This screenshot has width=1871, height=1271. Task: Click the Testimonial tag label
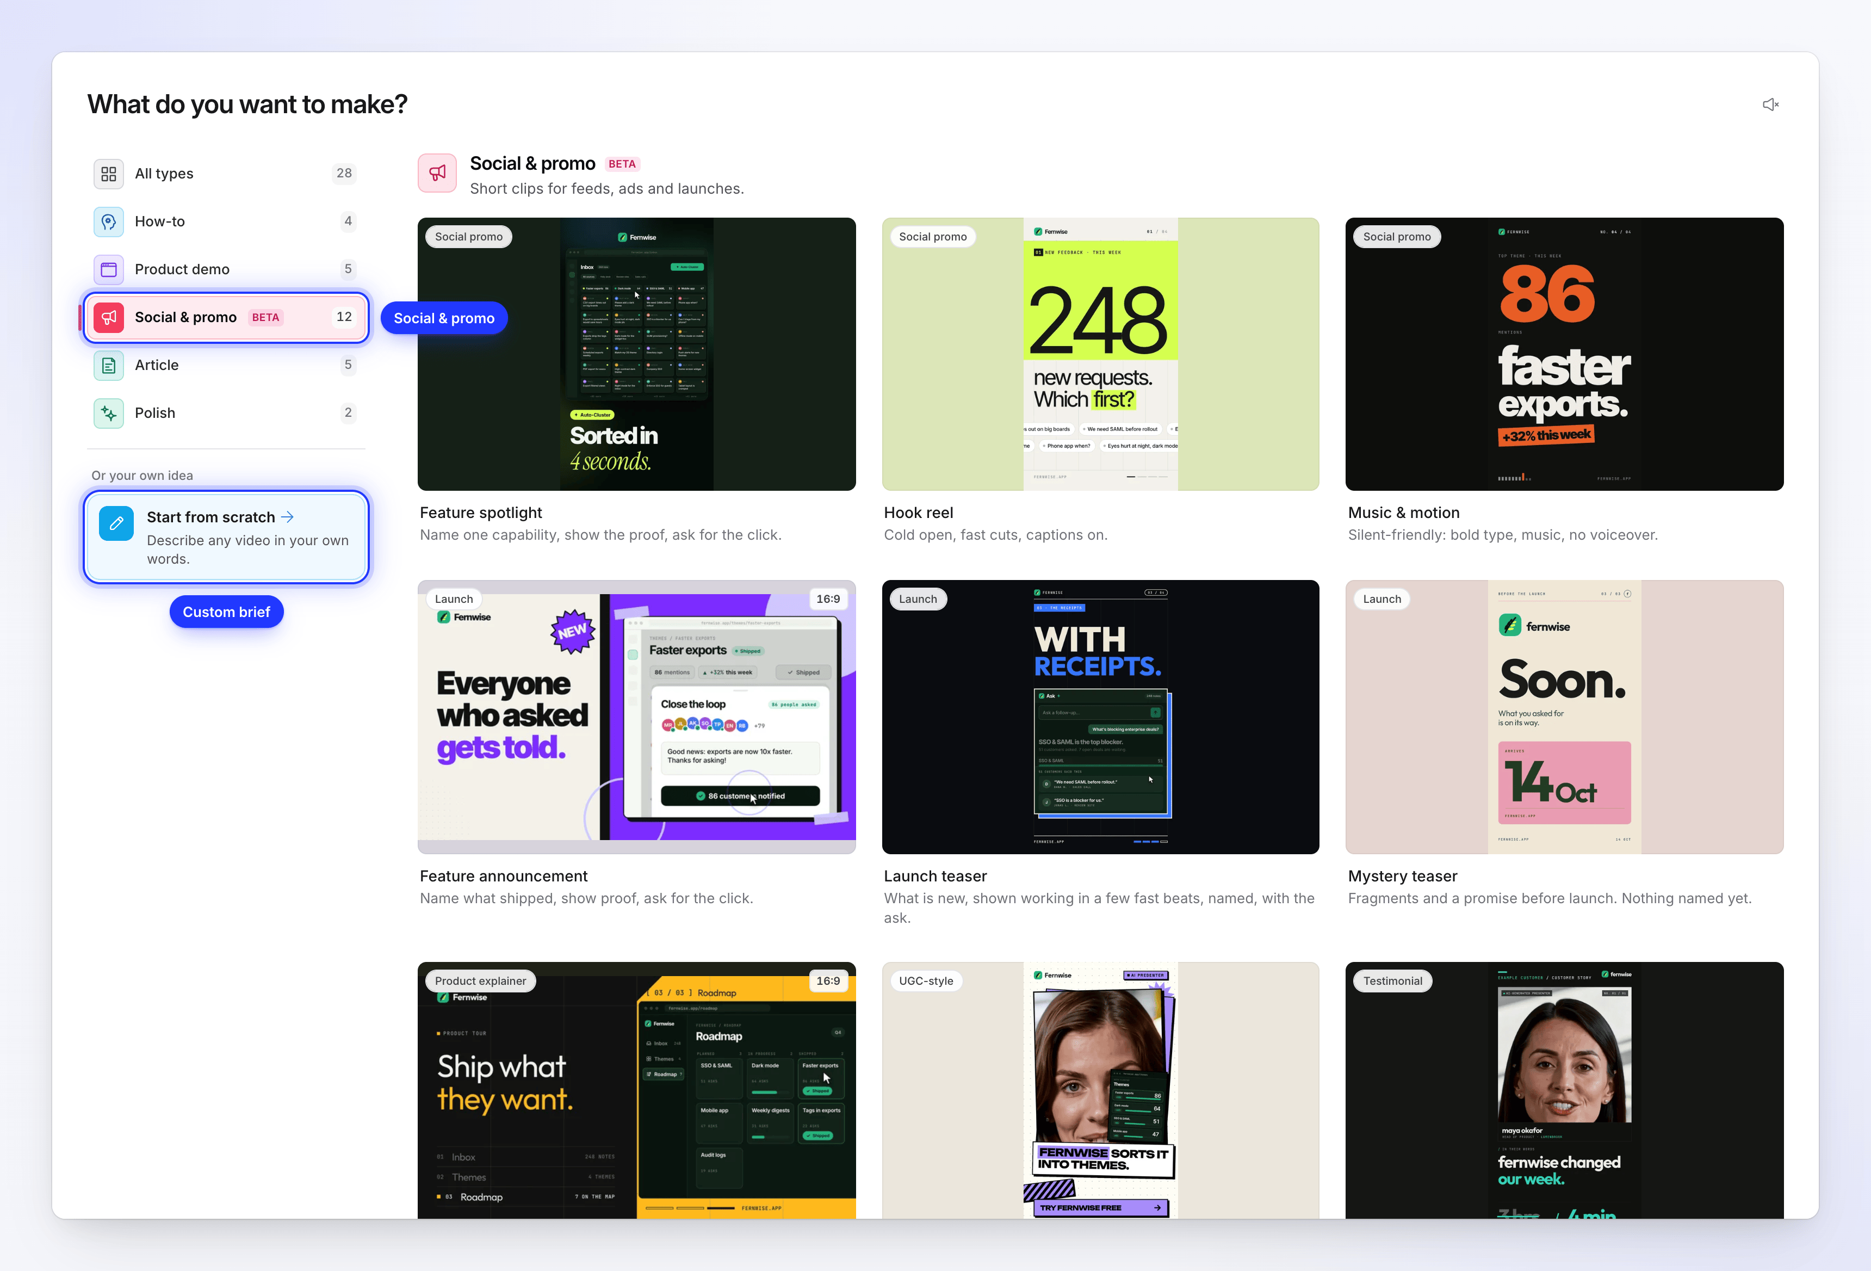point(1393,981)
